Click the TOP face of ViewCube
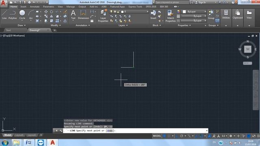260x146 pixels. 247,49
